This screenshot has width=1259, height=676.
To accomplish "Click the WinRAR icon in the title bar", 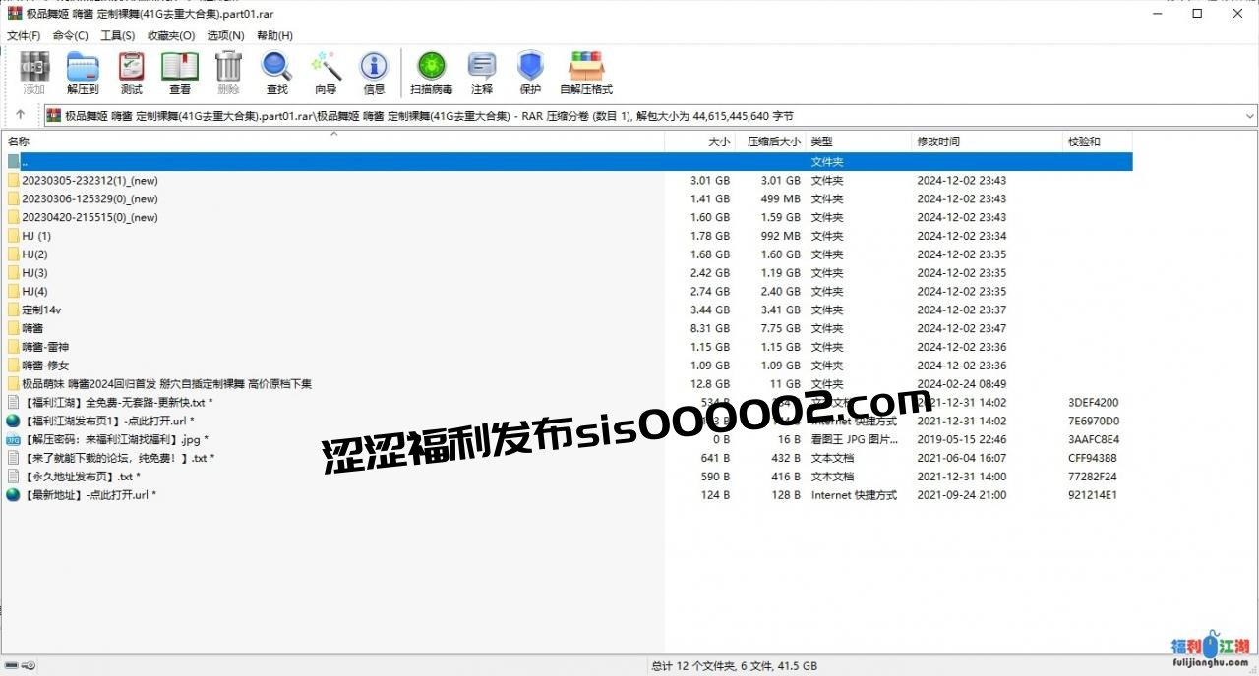I will [14, 14].
